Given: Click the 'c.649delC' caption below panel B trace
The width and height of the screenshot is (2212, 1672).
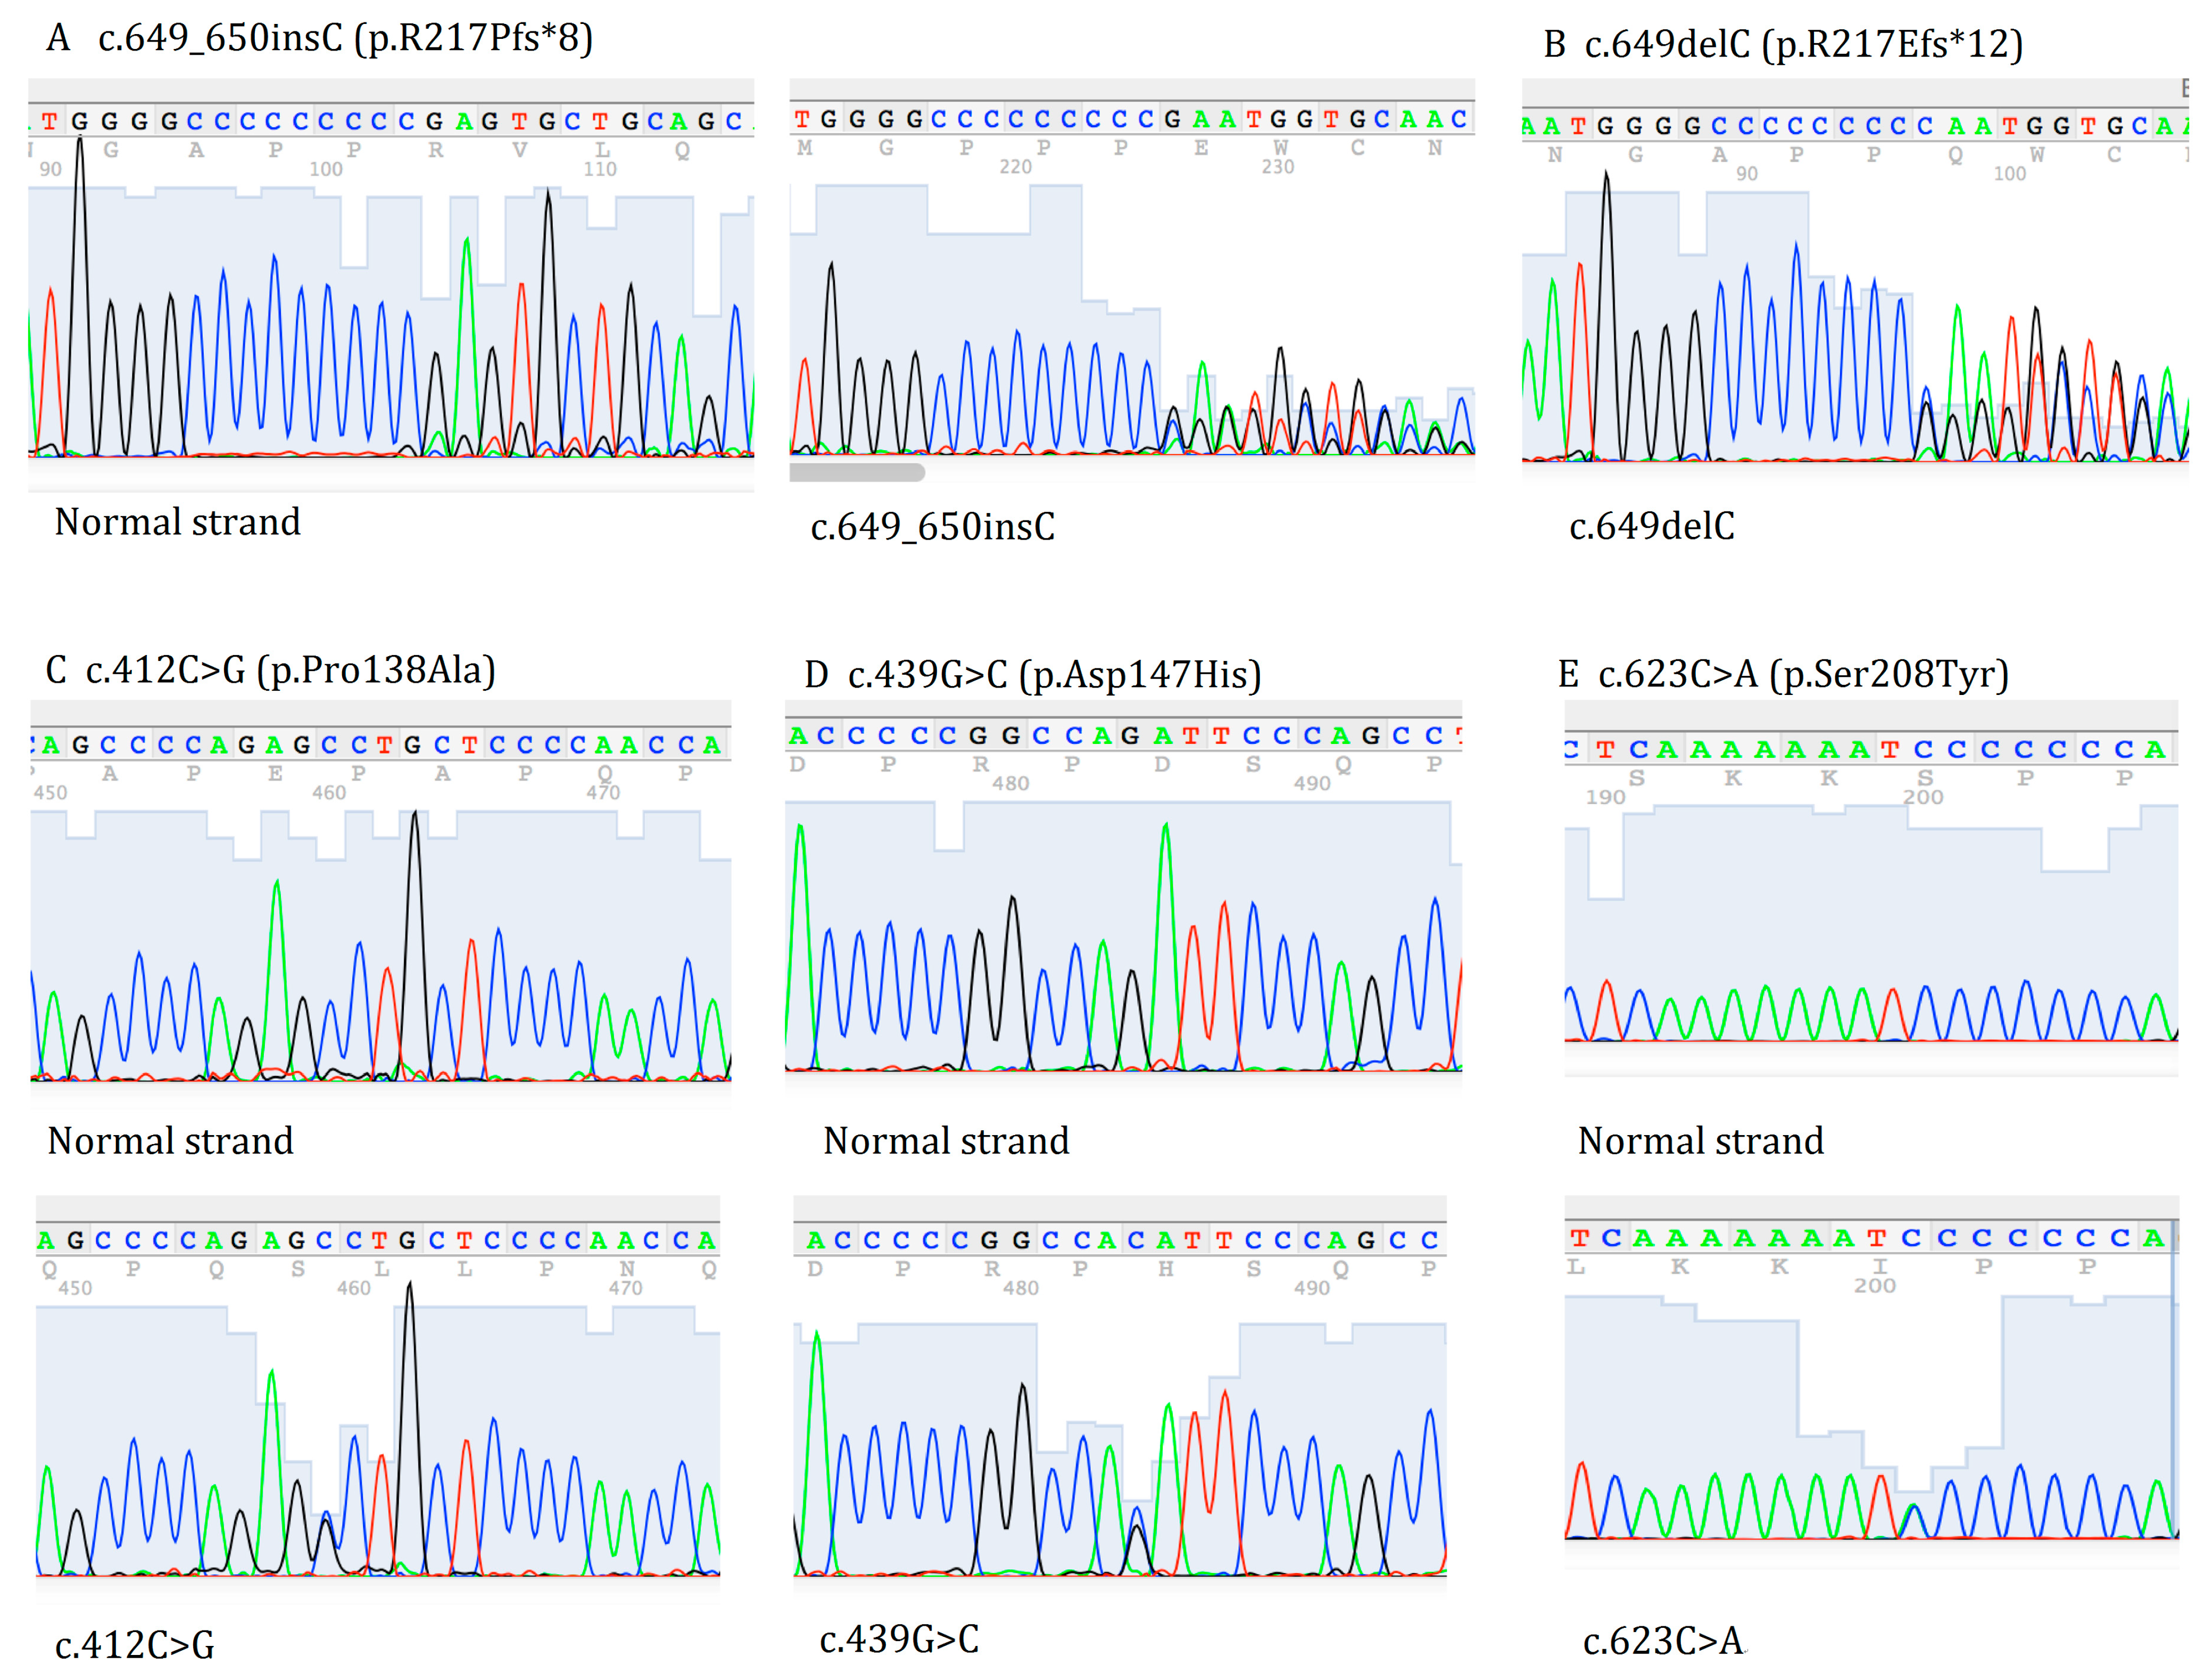Looking at the screenshot, I should pos(1652,526).
